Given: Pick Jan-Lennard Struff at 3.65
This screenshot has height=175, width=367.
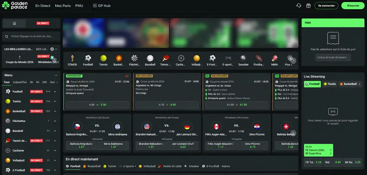Looking at the screenshot, I should tap(183, 146).
